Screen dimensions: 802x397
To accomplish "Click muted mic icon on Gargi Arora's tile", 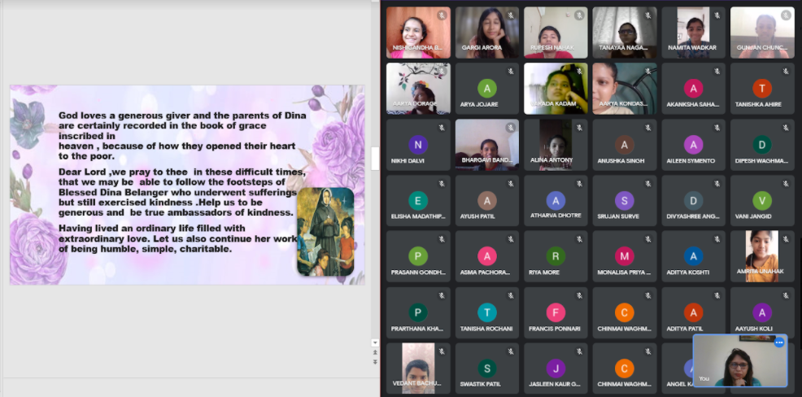I will point(511,15).
